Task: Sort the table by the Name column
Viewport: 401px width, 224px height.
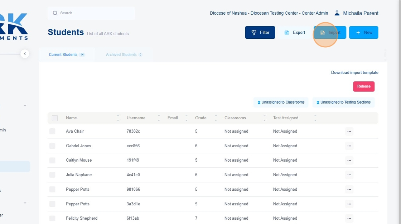Action: point(118,118)
